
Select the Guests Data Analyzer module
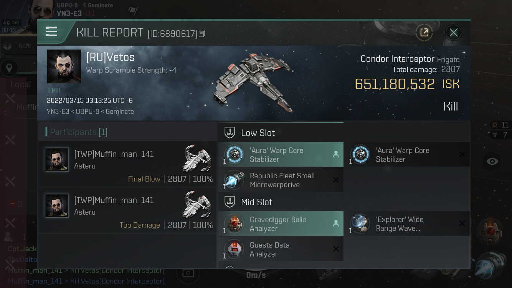coord(281,249)
